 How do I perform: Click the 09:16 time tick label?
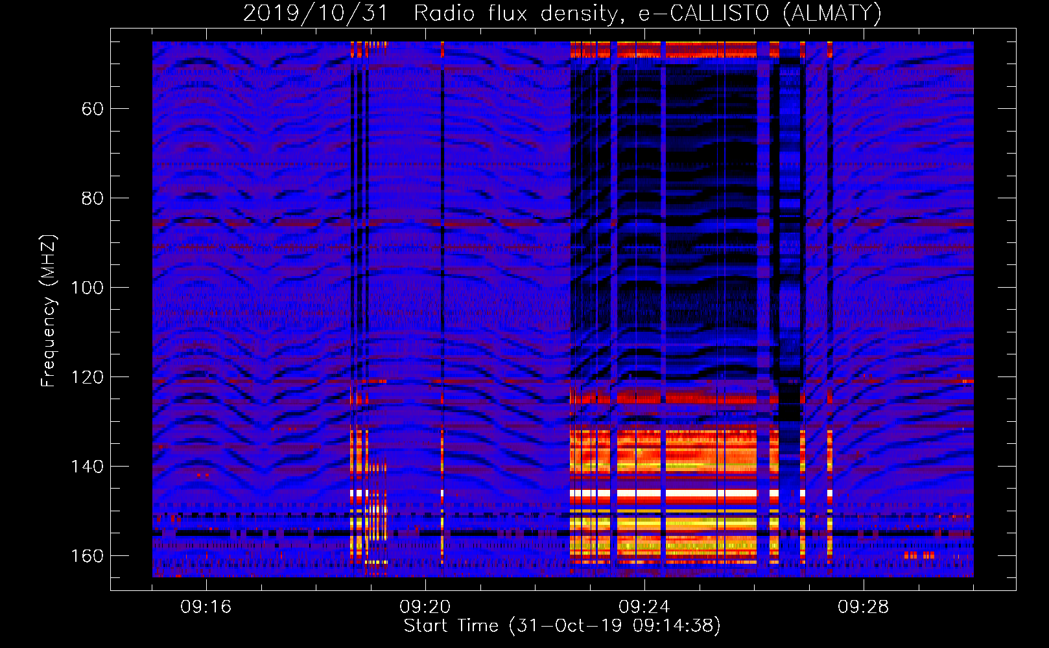point(206,607)
